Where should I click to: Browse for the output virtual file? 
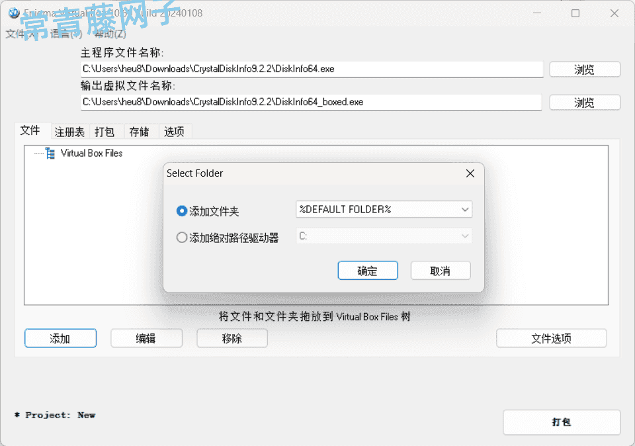pos(585,103)
